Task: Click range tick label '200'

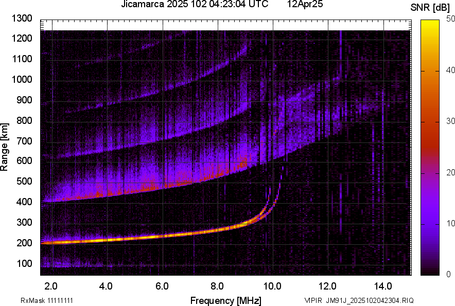Action: (x=24, y=243)
